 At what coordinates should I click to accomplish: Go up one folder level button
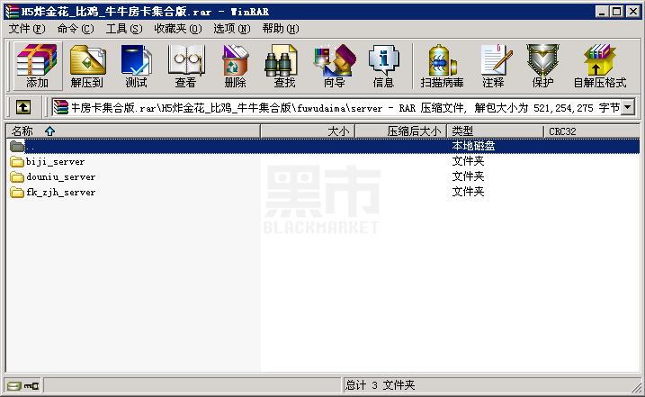point(23,108)
